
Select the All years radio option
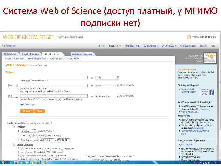pyautogui.click(x=18, y=131)
